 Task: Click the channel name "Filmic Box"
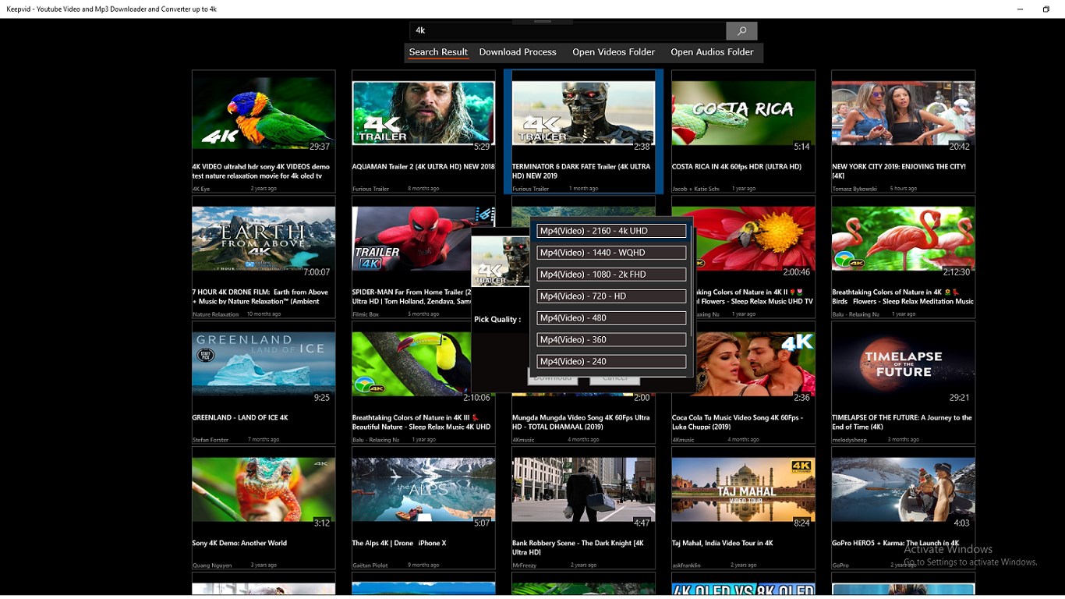(366, 314)
